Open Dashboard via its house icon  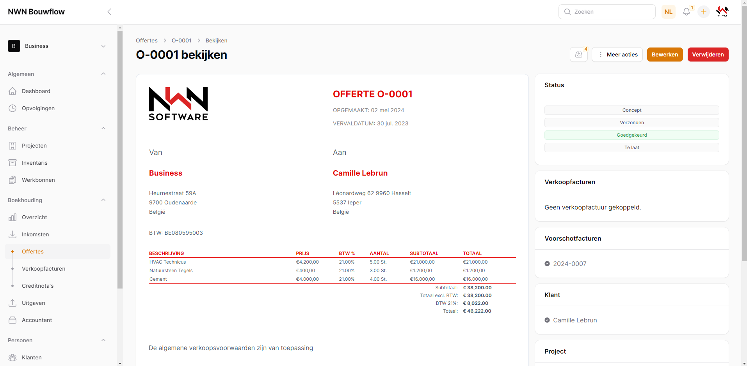(12, 91)
